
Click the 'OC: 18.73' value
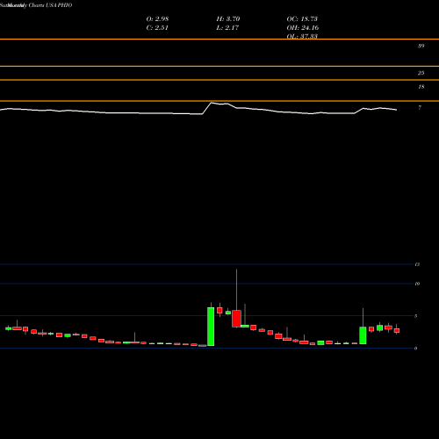(302, 19)
